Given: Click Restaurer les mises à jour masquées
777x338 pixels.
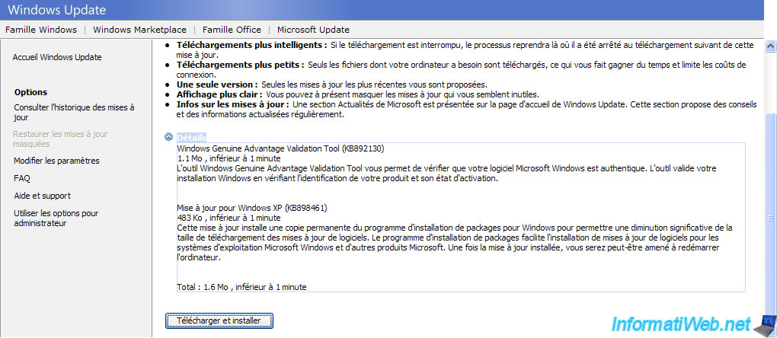Looking at the screenshot, I should tap(60, 139).
